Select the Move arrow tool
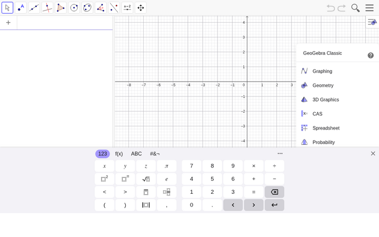379x237 pixels. click(7, 8)
